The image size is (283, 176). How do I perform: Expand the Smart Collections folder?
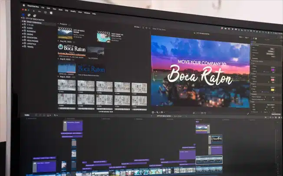click(23, 21)
